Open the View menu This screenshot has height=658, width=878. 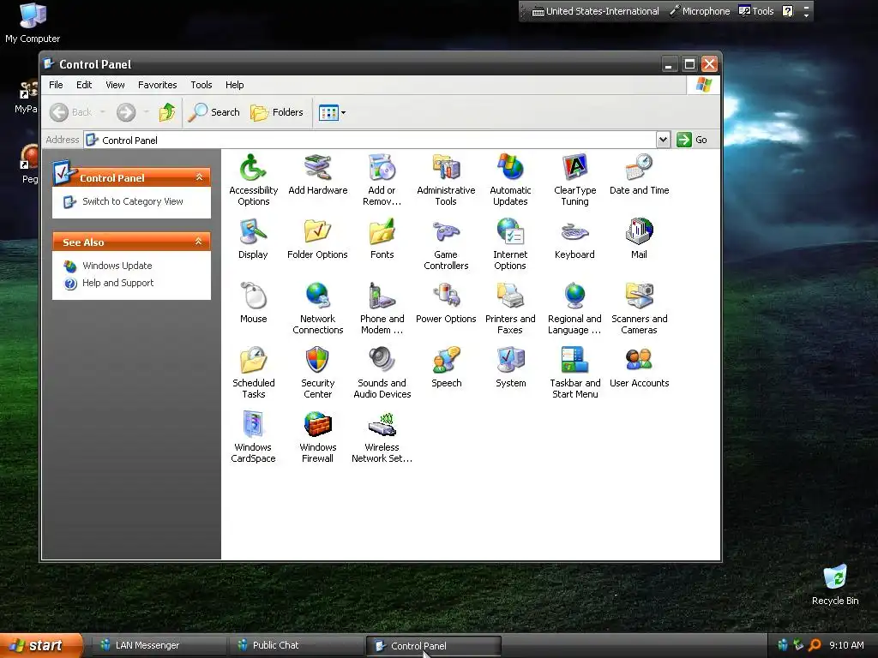116,85
